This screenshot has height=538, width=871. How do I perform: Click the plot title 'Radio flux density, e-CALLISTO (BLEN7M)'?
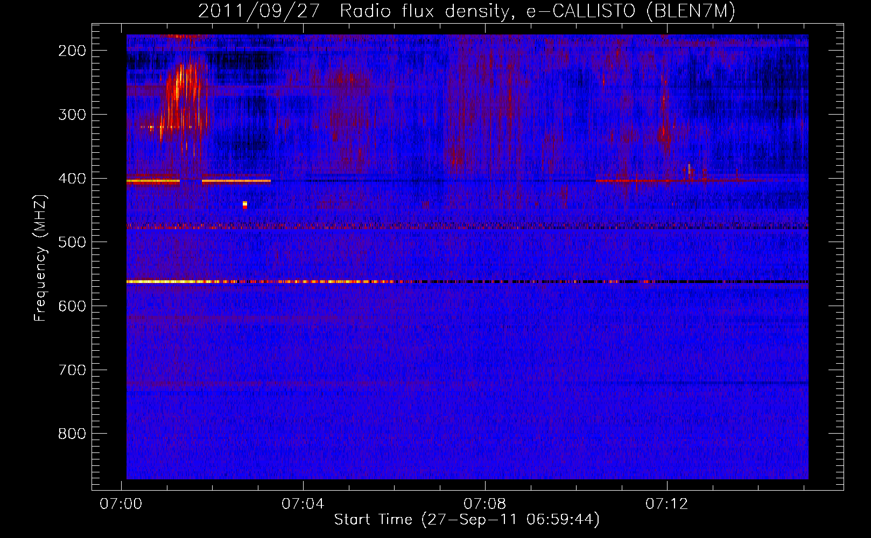click(x=537, y=11)
